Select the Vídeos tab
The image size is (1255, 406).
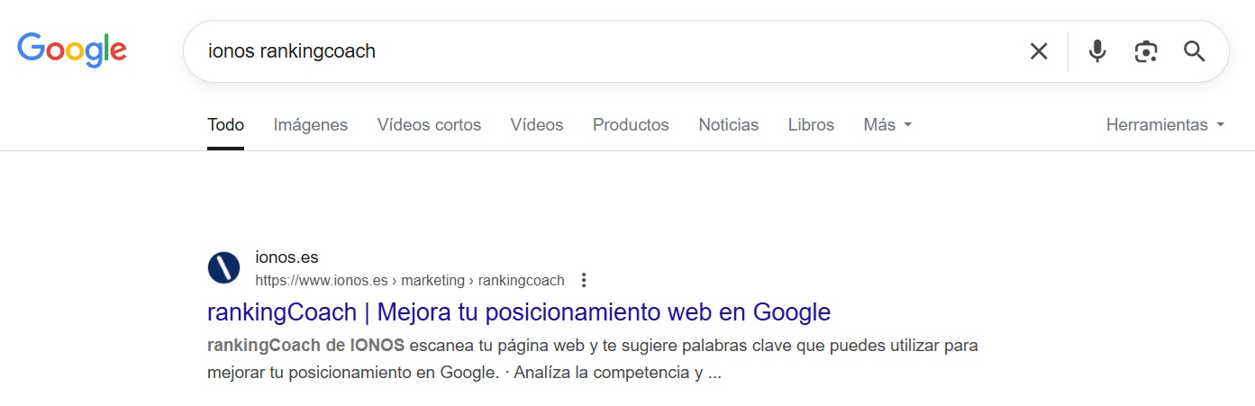point(537,125)
